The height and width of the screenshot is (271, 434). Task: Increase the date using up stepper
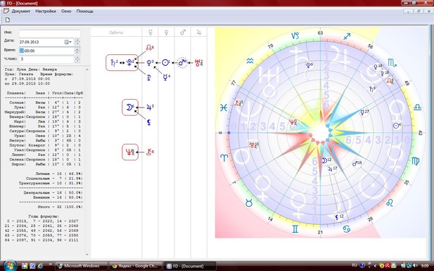coord(77,40)
